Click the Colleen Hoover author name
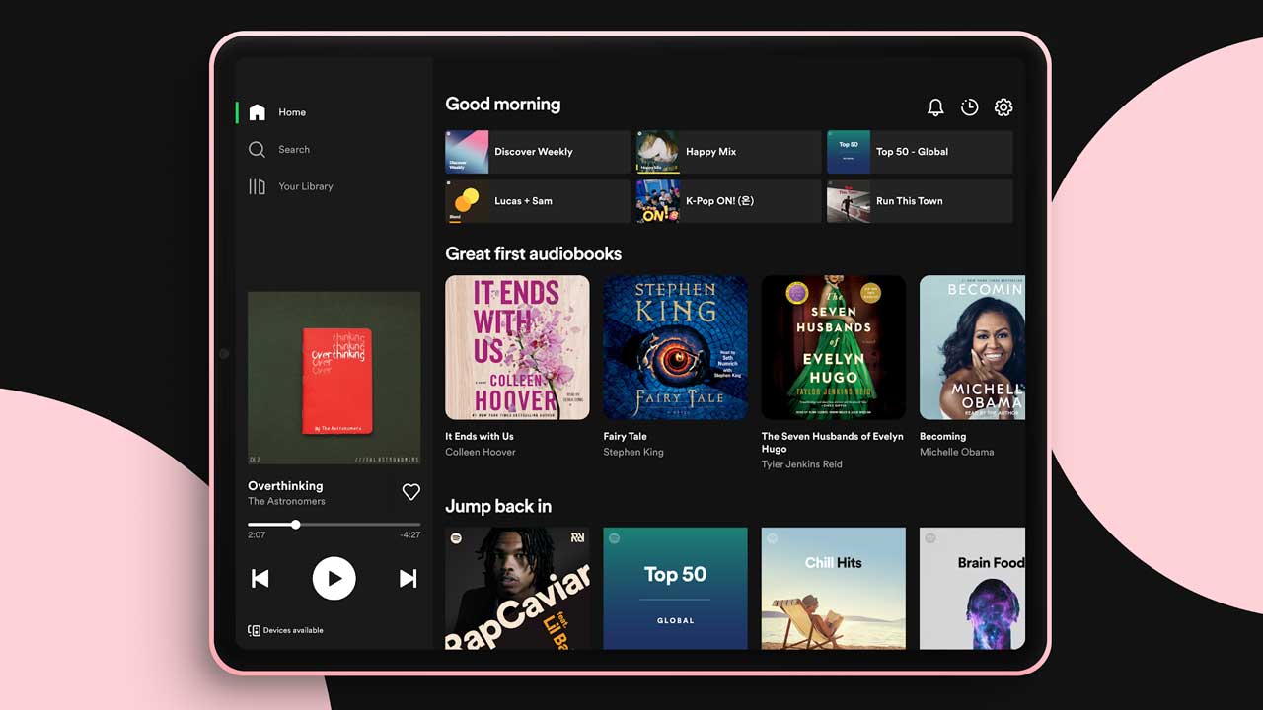 click(x=481, y=452)
